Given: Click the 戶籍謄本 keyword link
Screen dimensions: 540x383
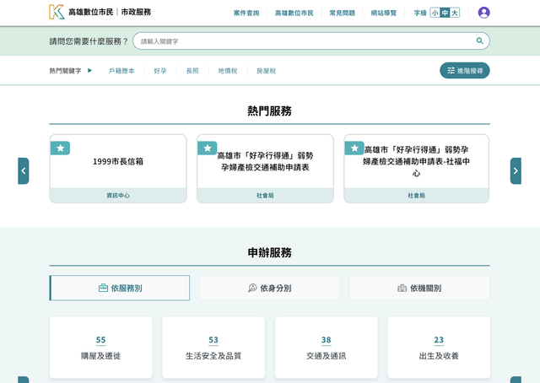Looking at the screenshot, I should [121, 71].
